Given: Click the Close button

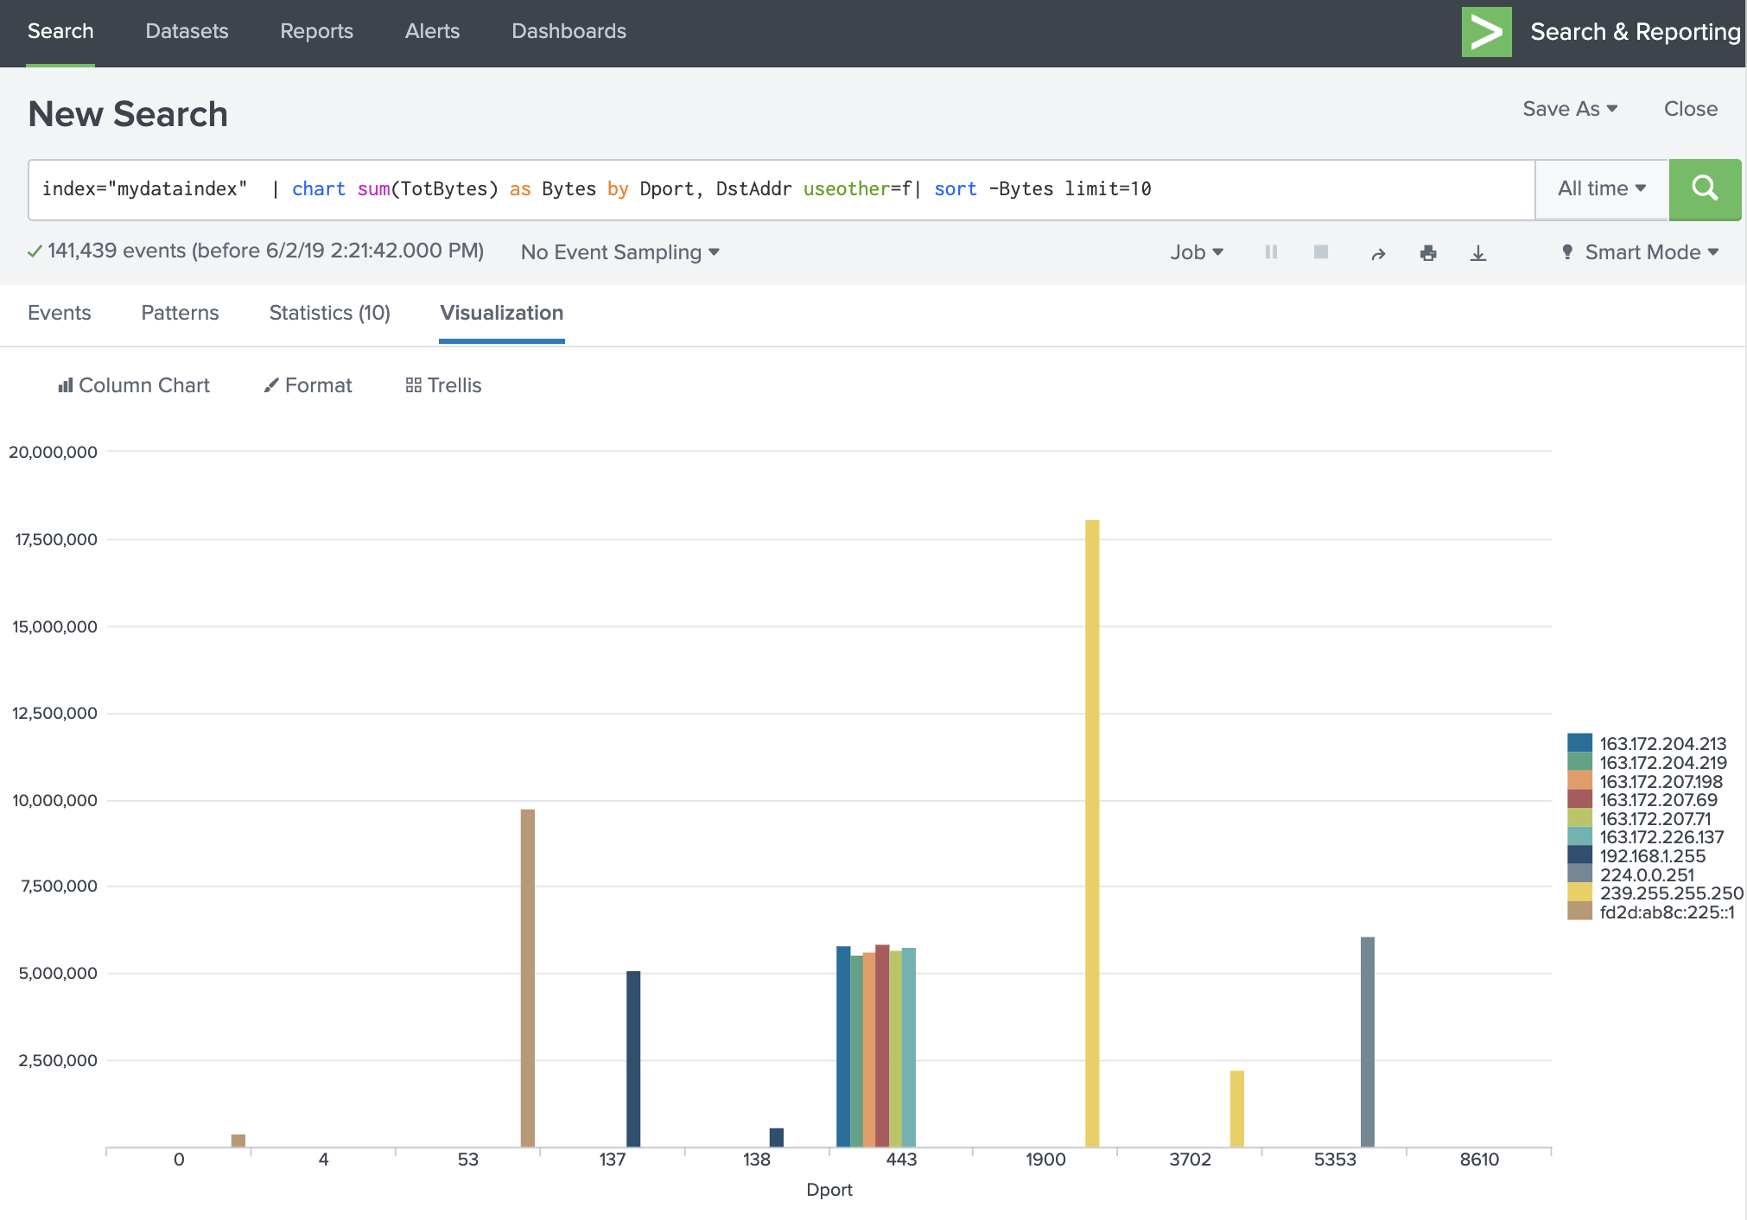Looking at the screenshot, I should pyautogui.click(x=1689, y=108).
